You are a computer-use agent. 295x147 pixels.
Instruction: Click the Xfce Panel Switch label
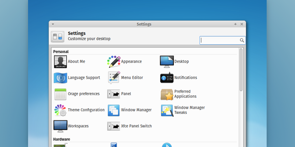(x=136, y=126)
